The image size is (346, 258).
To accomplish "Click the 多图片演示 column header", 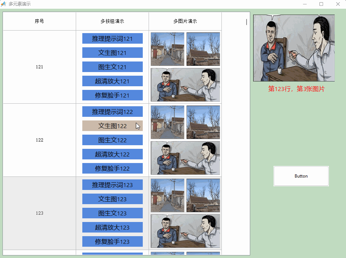I will [185, 21].
